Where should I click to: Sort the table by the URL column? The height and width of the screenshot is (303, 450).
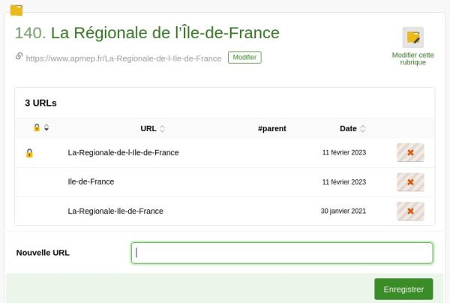[x=152, y=128]
